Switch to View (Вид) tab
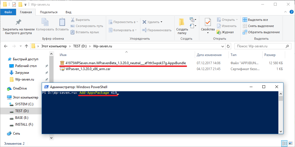295x147 pixels. [68, 12]
